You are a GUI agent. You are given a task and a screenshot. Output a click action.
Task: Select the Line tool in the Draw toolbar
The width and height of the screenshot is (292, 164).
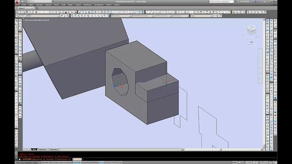pyautogui.click(x=147, y=12)
